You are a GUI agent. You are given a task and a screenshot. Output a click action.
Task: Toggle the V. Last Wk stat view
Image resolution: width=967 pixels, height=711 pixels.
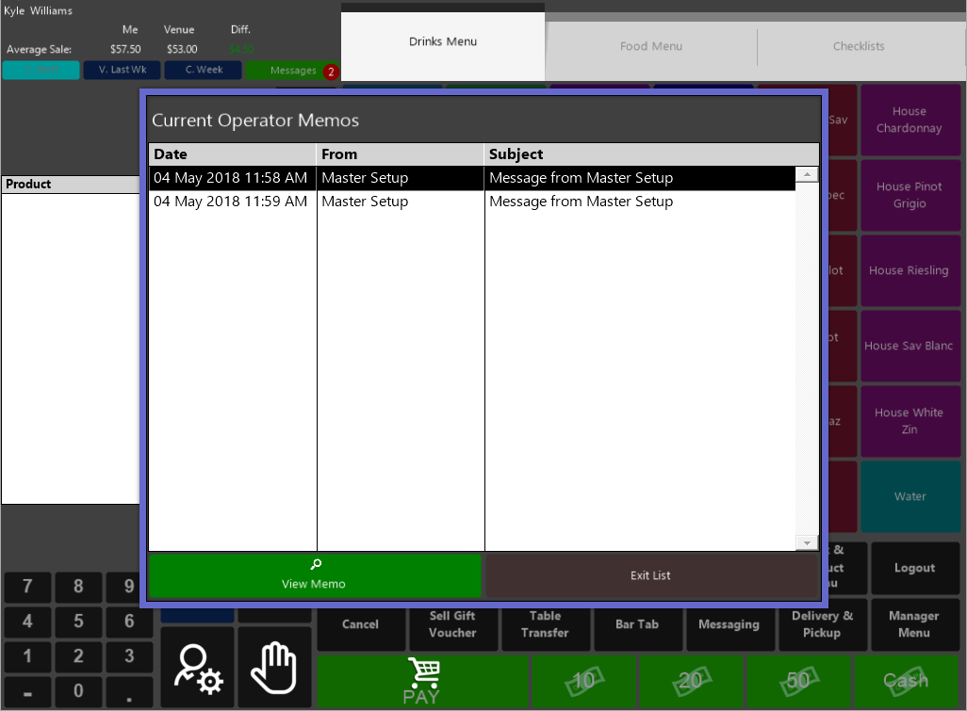coord(122,71)
